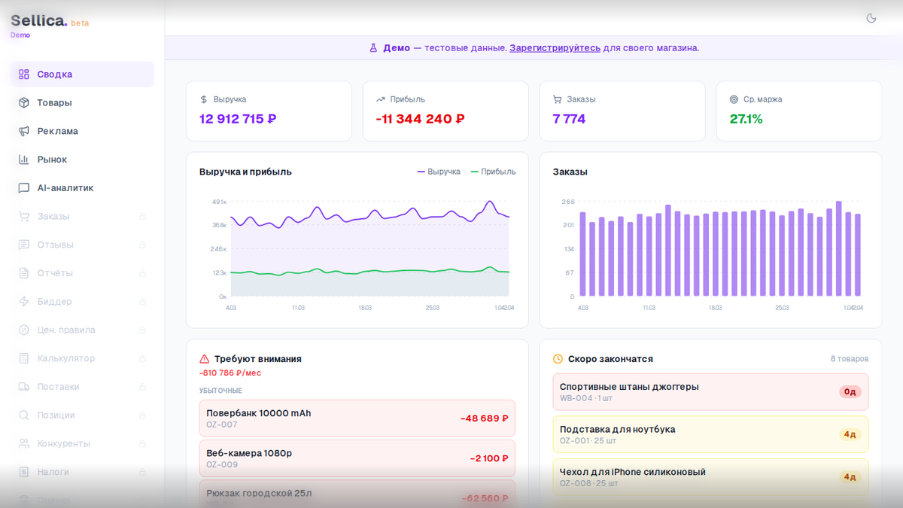Click the Сводка dashboard icon in sidebar
The image size is (903, 508).
click(x=24, y=75)
